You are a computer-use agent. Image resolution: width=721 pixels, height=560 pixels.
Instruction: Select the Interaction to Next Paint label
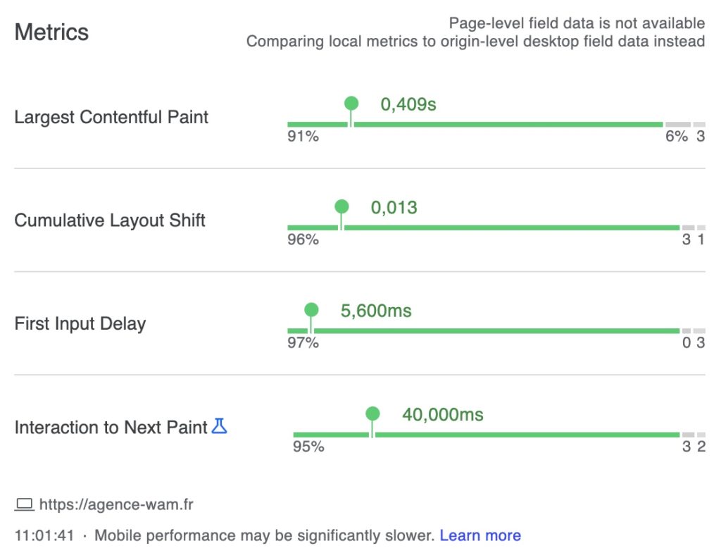point(111,428)
